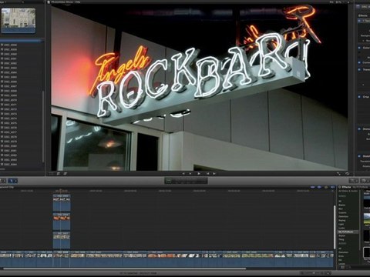The height and width of the screenshot is (277, 370).
Task: Play the clip in the viewer
Action: pos(199,174)
